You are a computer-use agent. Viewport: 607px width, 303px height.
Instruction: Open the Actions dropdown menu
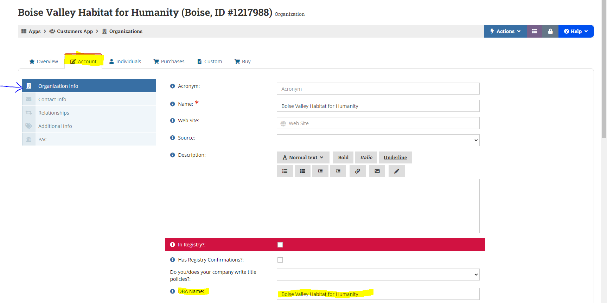click(505, 31)
